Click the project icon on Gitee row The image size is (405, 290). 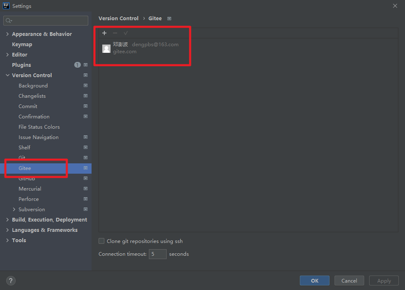(85, 168)
